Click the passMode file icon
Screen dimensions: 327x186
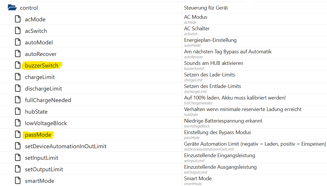(x=18, y=135)
